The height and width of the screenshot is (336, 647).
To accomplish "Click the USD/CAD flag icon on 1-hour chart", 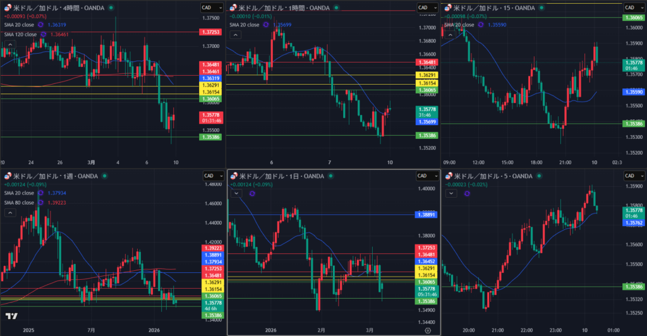I will [x=233, y=8].
